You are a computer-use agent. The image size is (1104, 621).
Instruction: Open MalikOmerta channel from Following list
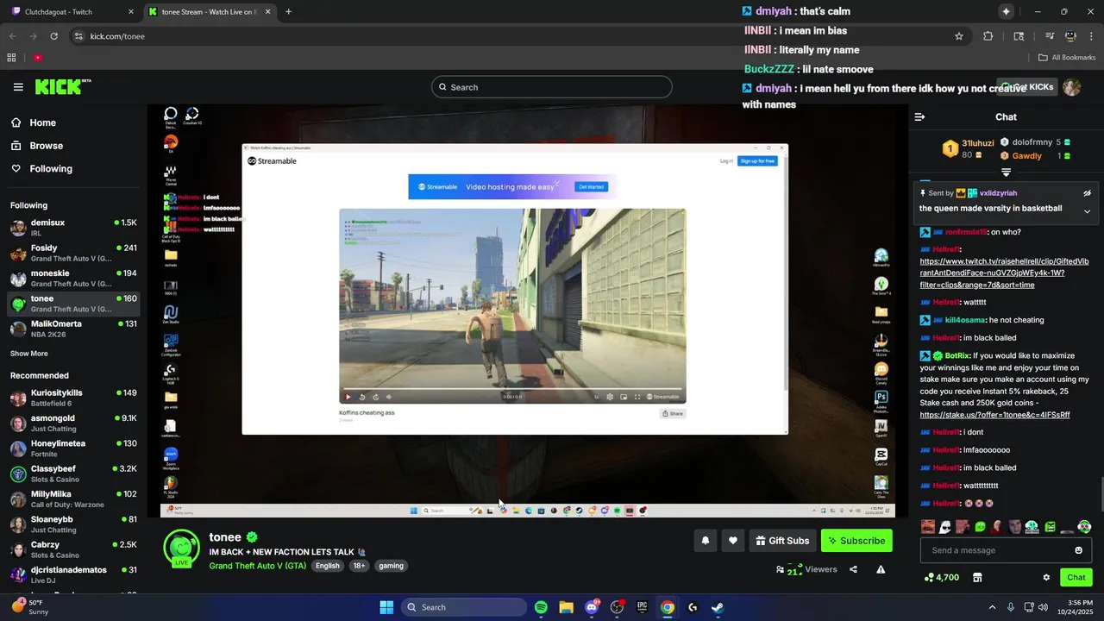tap(74, 329)
